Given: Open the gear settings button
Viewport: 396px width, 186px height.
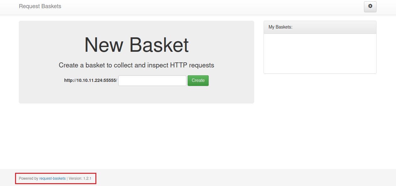Looking at the screenshot, I should pos(370,7).
